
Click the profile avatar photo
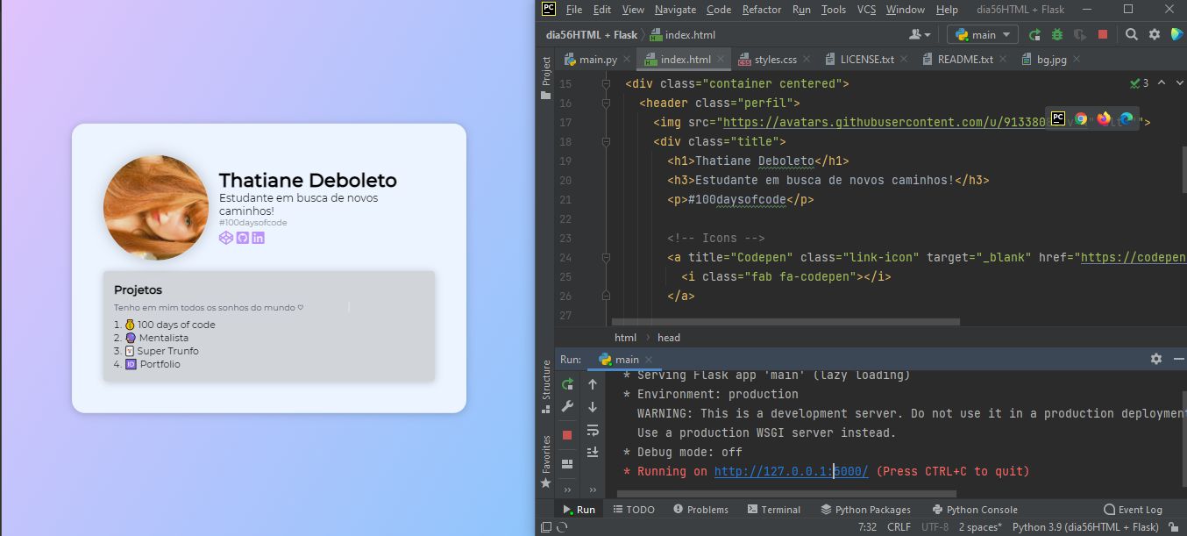(x=156, y=208)
